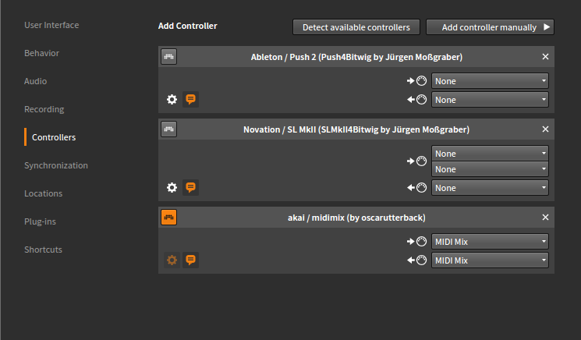Viewport: 581px width, 340px height.
Task: Click SL MkII MIDI output arrow-knob icon
Action: pos(417,187)
